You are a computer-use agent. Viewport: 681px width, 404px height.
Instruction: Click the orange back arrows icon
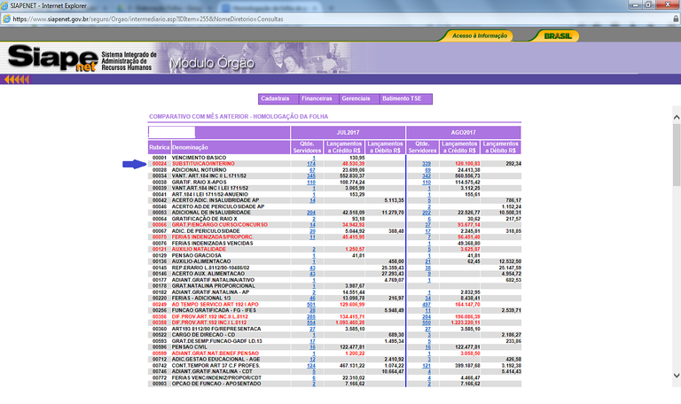click(x=17, y=80)
